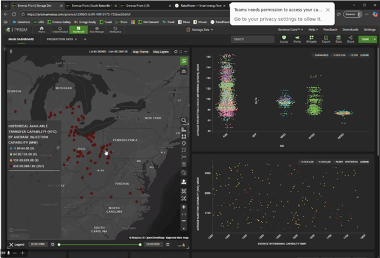The image size is (380, 258).
Task: Select the map rectangle selection tool
Action: tap(184, 137)
